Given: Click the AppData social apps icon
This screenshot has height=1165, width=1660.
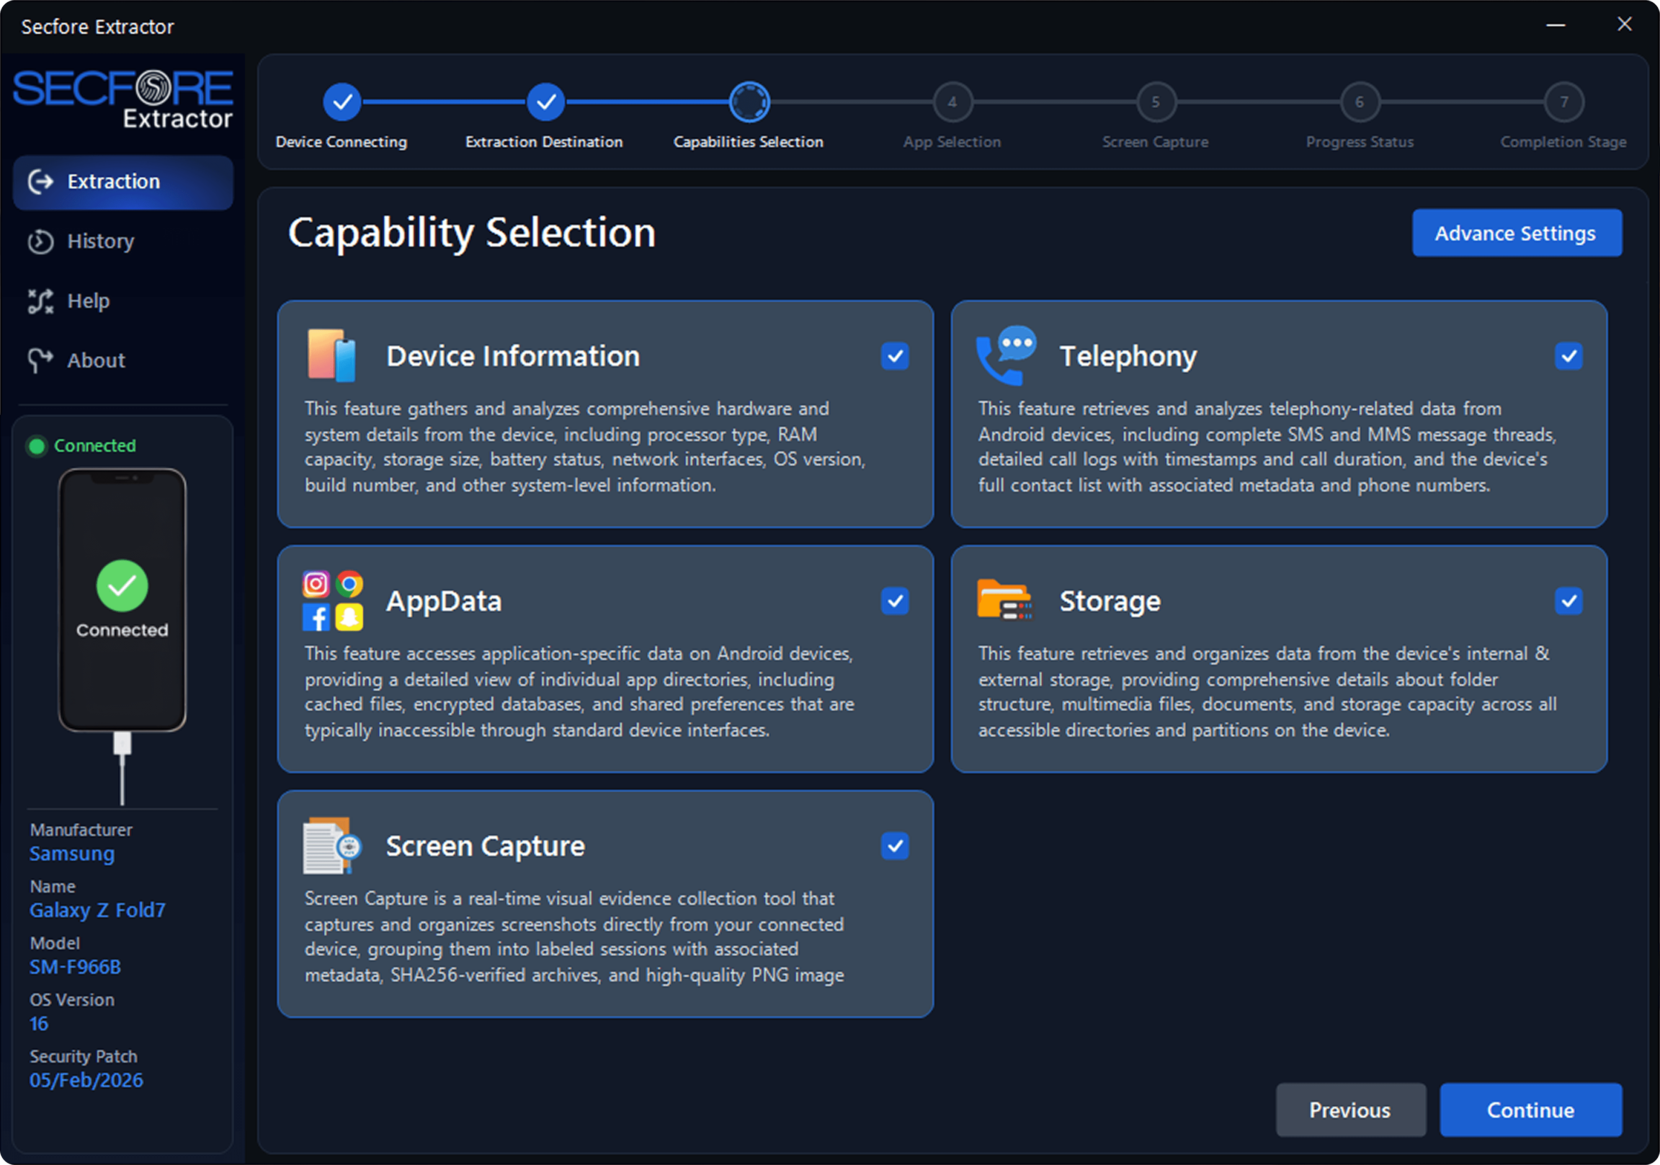Looking at the screenshot, I should tap(333, 600).
